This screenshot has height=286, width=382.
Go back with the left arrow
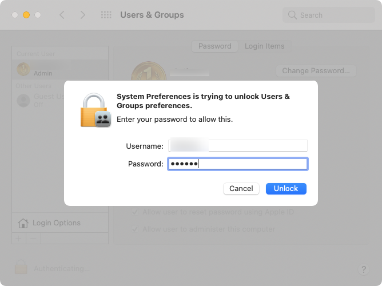point(62,15)
